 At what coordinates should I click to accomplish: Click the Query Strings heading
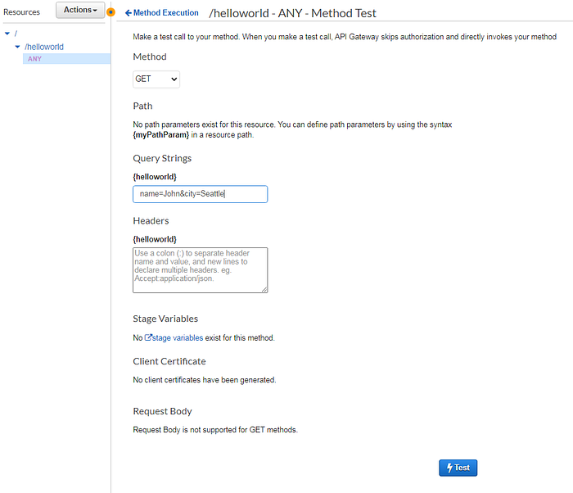pos(162,158)
